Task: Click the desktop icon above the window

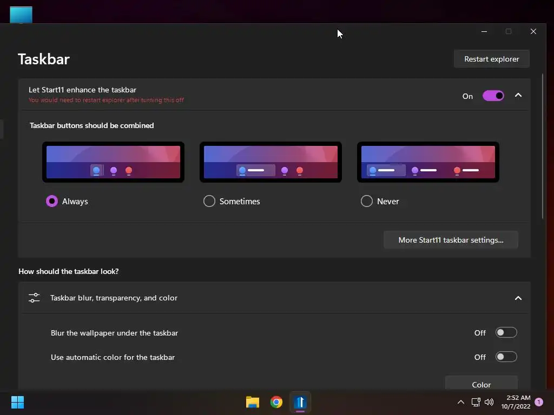Action: pyautogui.click(x=21, y=15)
